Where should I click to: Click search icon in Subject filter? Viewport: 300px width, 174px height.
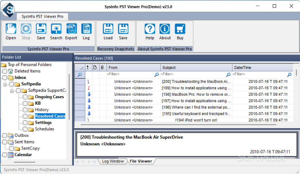[x=228, y=75]
